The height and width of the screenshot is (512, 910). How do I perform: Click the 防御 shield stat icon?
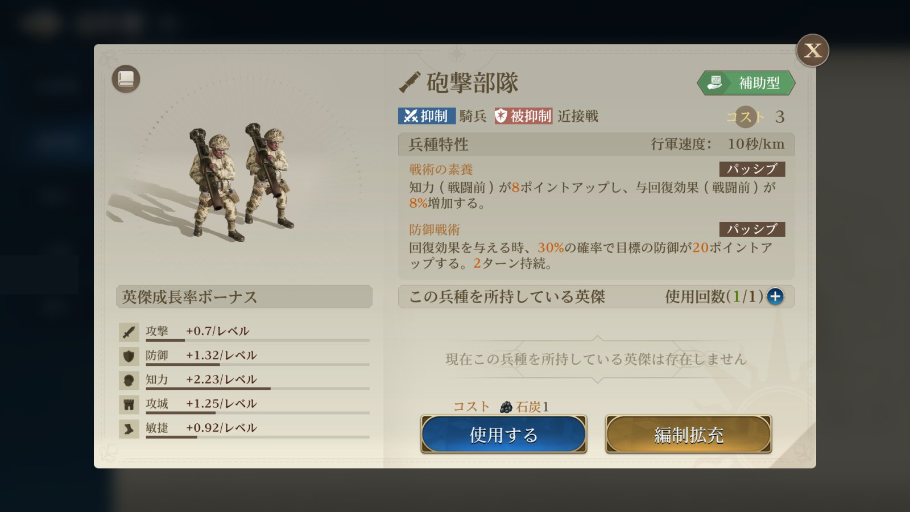(x=129, y=356)
